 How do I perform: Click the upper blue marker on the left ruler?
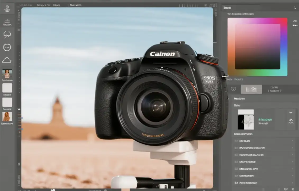(22, 118)
